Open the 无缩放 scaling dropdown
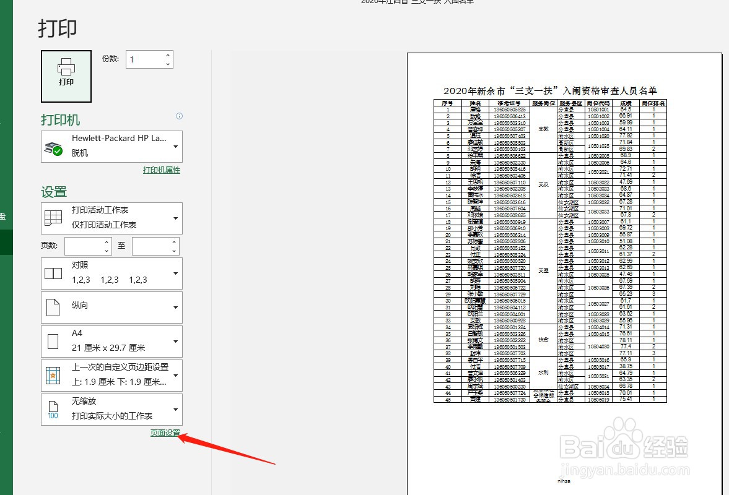Screen dimensions: 729x495 coord(174,409)
